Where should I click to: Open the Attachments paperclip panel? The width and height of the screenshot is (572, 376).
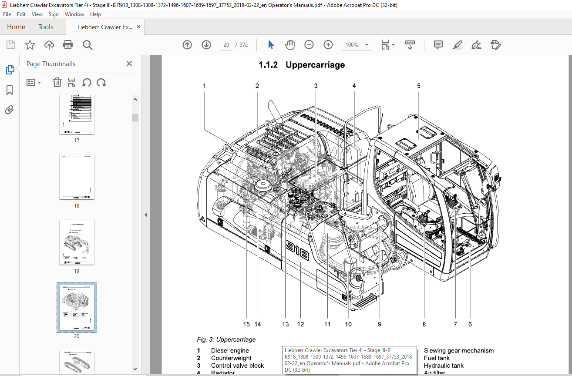10,110
